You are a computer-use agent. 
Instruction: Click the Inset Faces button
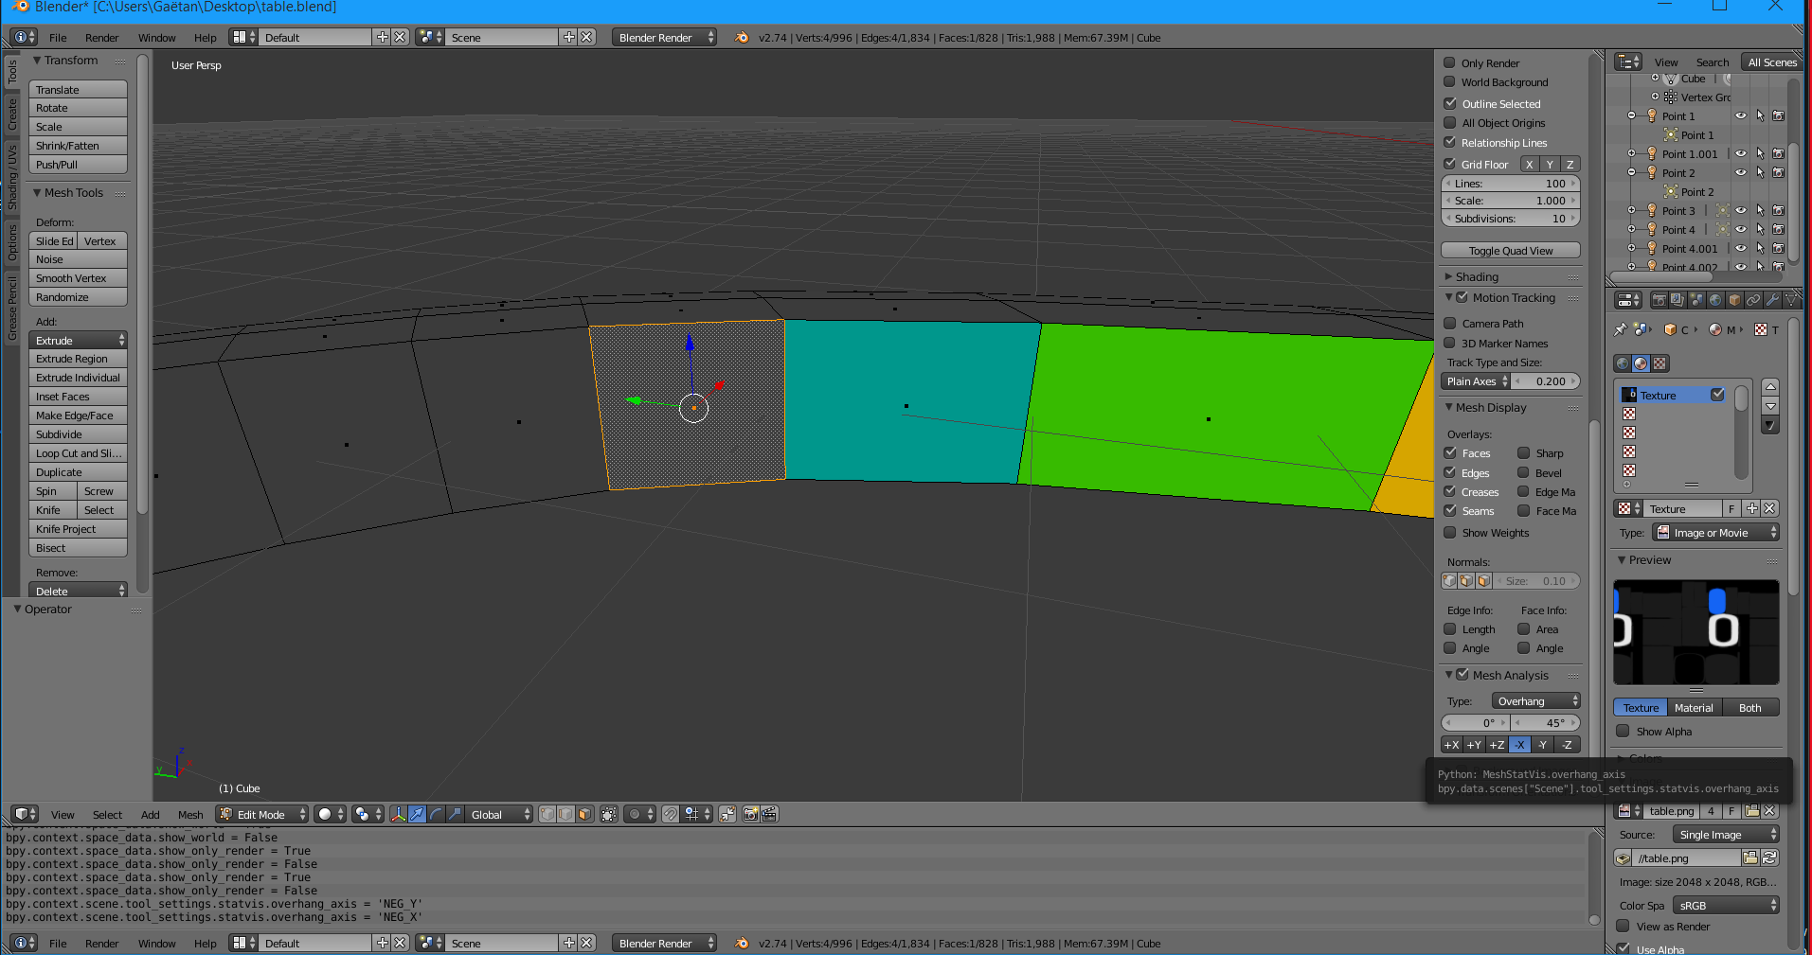tap(79, 397)
